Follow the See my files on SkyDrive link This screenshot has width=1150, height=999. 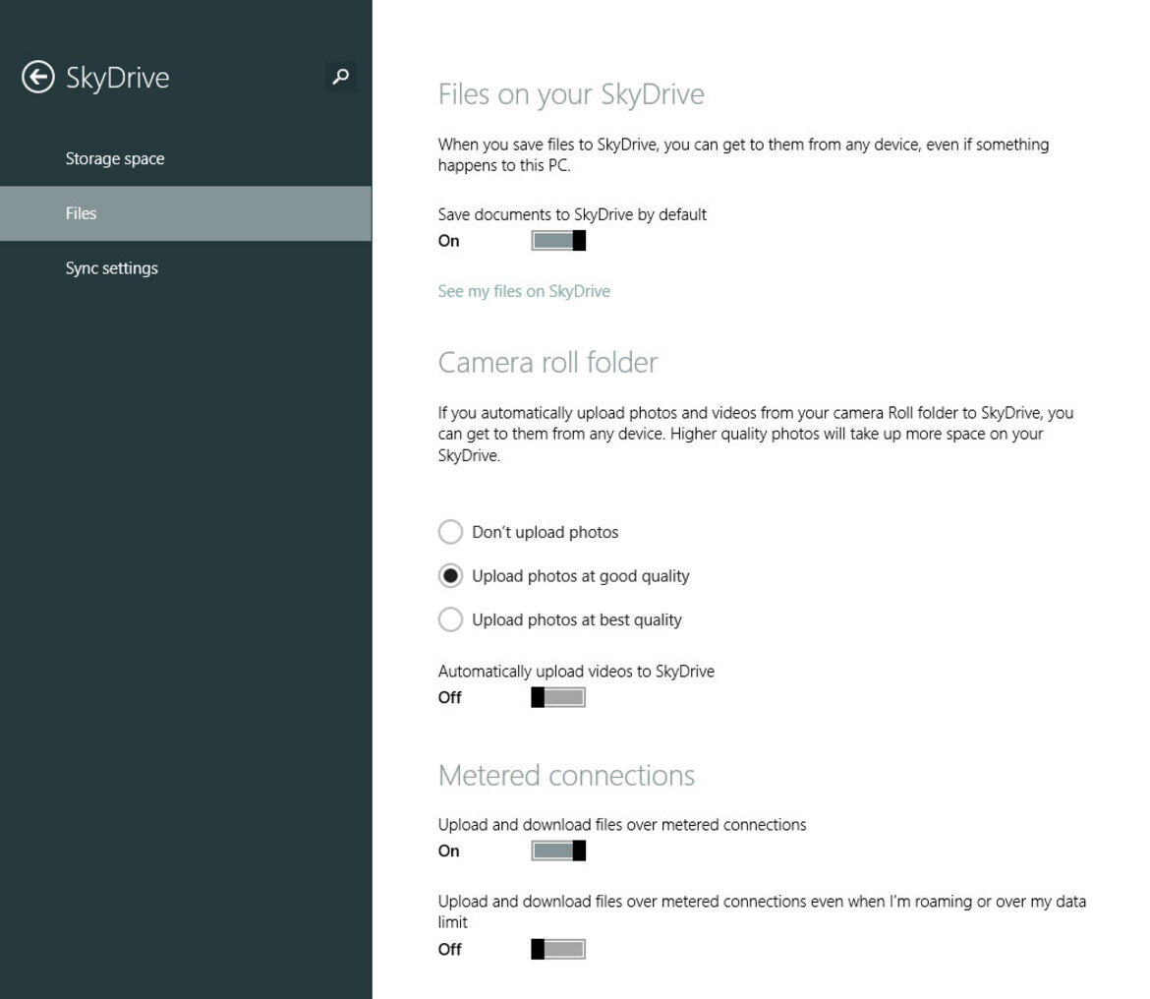(x=524, y=291)
